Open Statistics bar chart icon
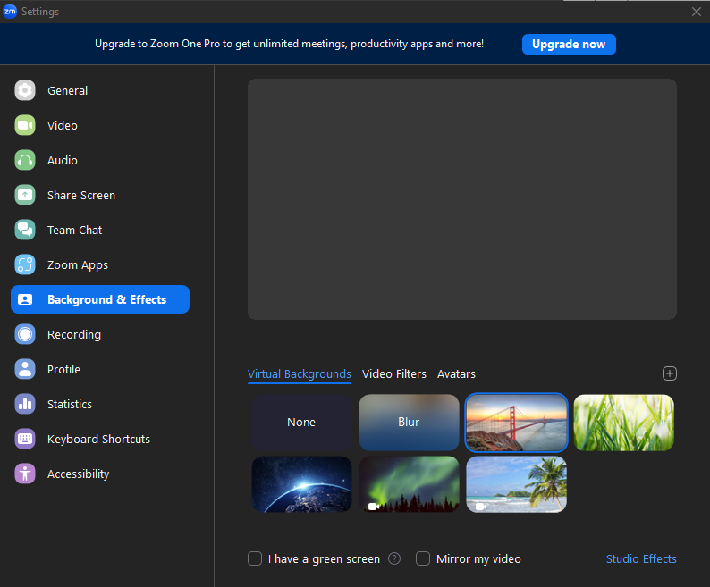710x587 pixels. (25, 404)
